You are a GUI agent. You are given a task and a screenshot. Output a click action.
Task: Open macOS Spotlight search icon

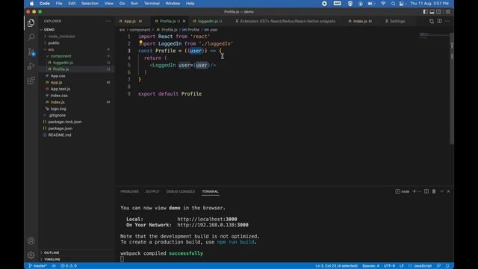coord(393,3)
